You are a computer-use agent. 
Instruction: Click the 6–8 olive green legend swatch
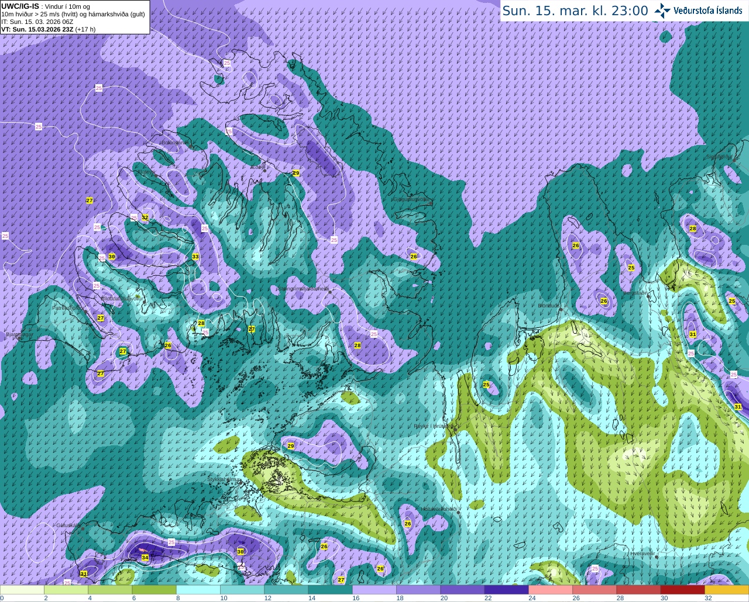pos(154,590)
